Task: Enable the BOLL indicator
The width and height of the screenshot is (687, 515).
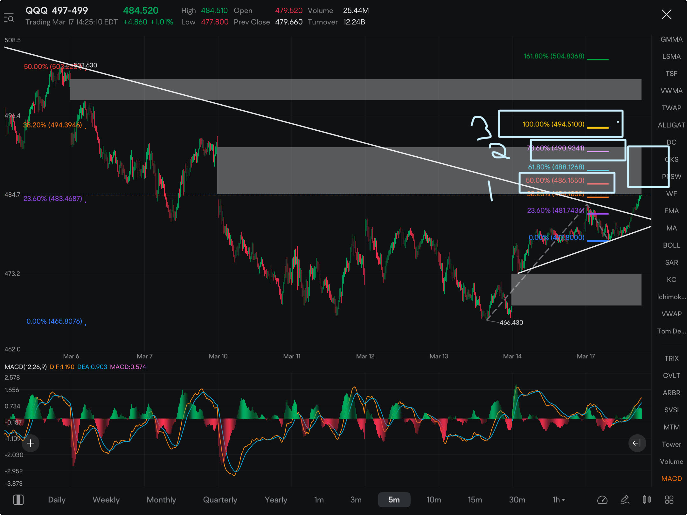Action: (671, 245)
